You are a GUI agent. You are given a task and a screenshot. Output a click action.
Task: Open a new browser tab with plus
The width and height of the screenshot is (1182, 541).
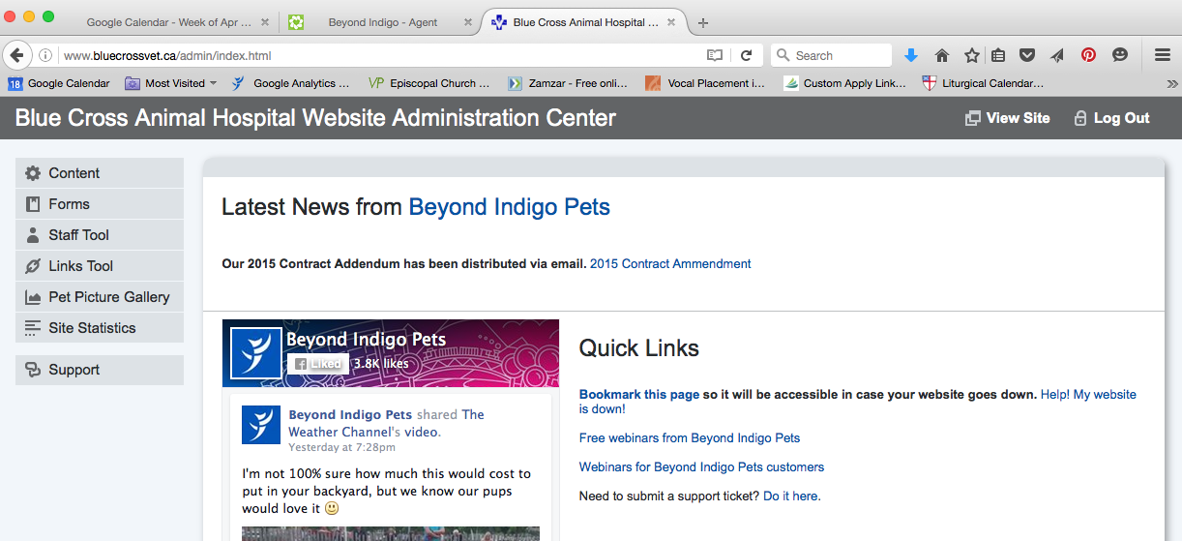(x=703, y=22)
